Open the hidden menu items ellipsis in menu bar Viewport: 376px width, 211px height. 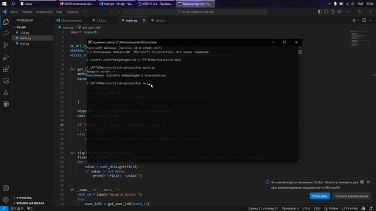point(85,12)
